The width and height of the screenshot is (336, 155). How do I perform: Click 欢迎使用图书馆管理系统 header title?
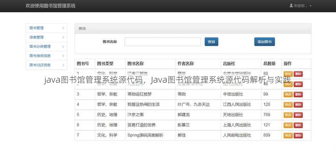click(x=50, y=6)
